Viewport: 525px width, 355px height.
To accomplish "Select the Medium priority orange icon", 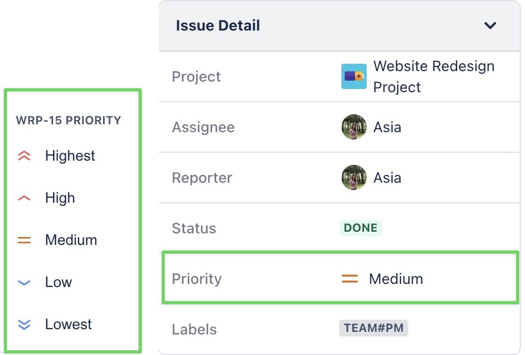I will 23,240.
